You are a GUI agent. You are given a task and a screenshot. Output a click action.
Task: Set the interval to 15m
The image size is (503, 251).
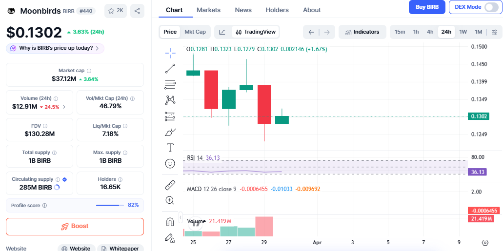[400, 32]
